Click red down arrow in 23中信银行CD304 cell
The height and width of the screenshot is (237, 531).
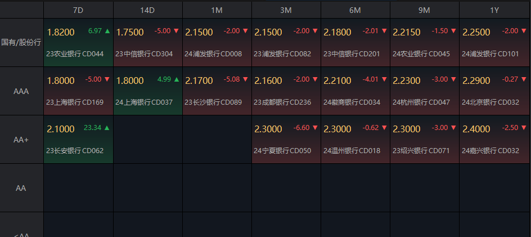[176, 31]
